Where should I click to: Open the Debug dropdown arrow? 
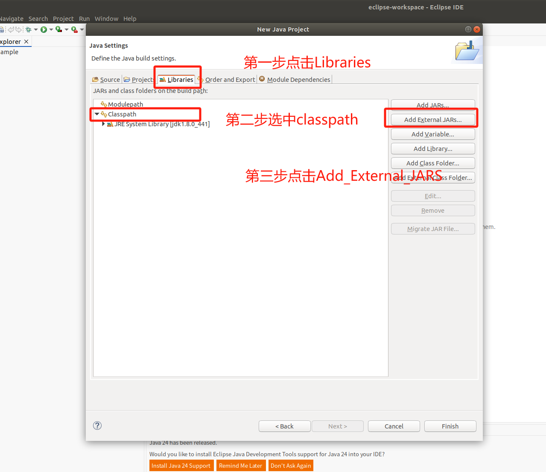click(36, 29)
